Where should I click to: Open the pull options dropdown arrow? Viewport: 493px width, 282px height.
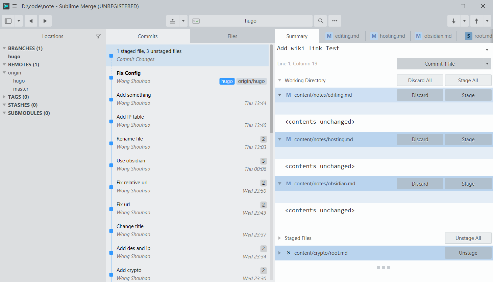click(464, 21)
